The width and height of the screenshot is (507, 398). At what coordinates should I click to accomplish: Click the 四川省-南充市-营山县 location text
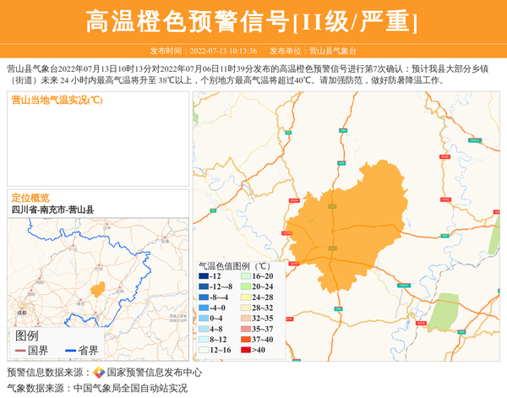[x=52, y=210]
